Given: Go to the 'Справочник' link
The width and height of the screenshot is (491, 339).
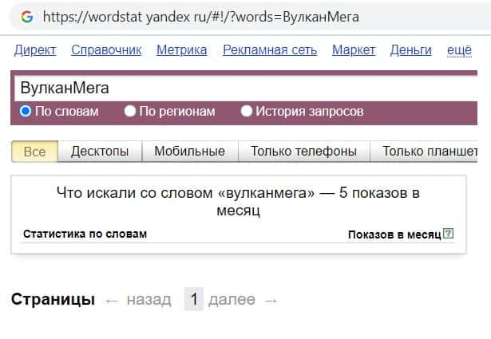Looking at the screenshot, I should (106, 50).
